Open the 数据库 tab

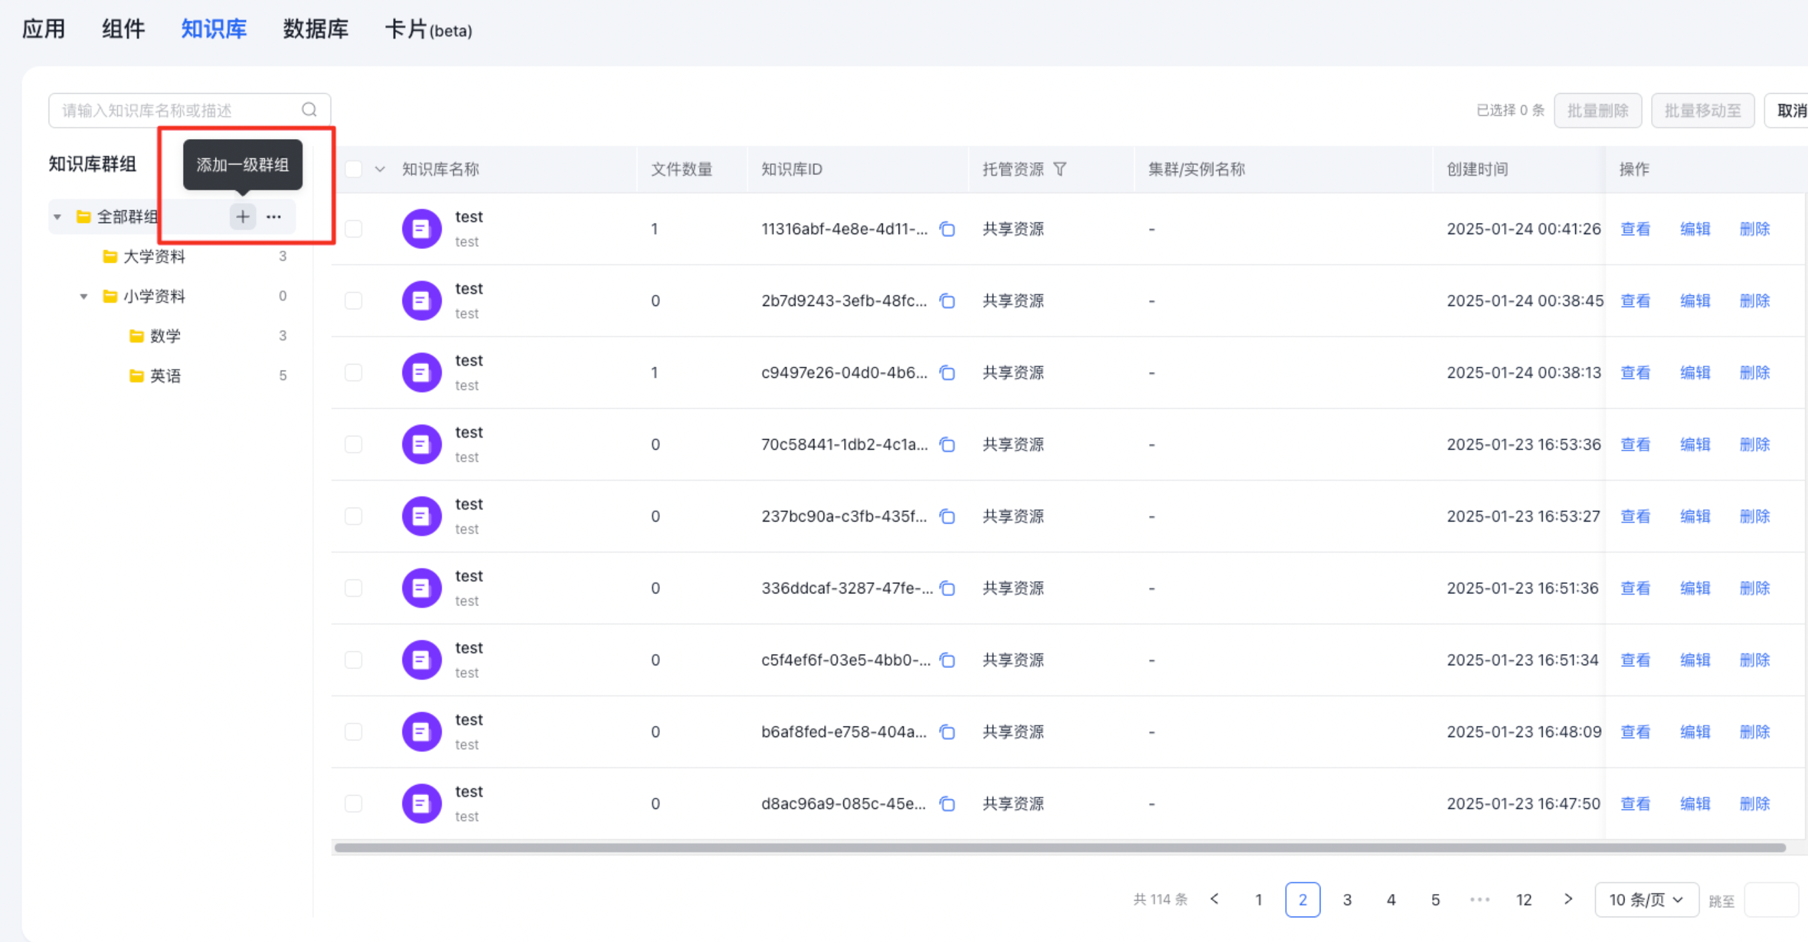pos(316,29)
